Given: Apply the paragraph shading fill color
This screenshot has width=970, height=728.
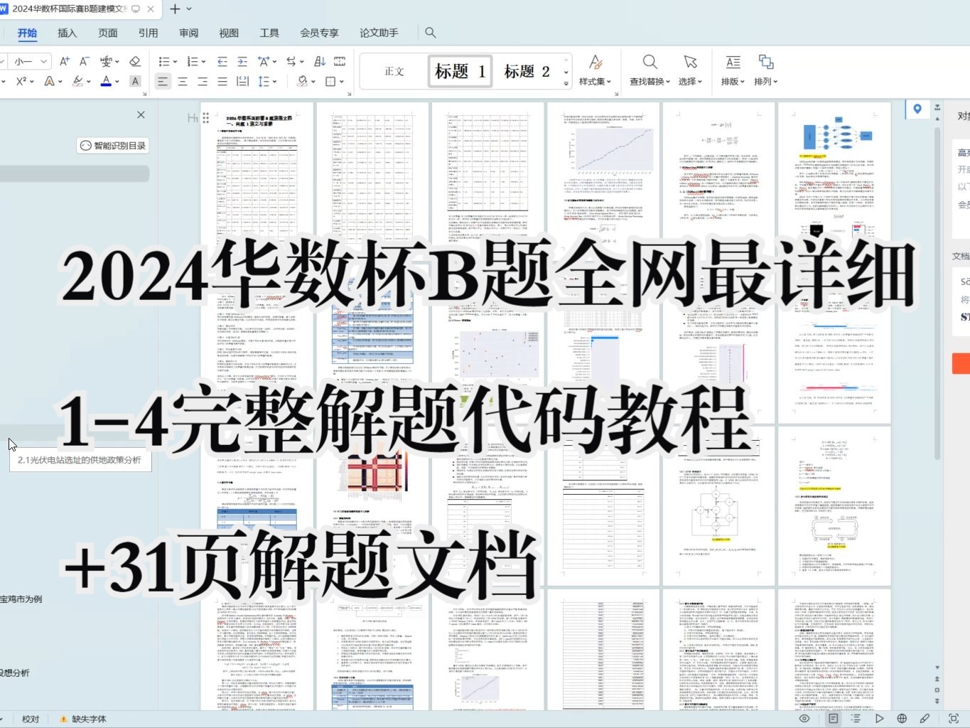Looking at the screenshot, I should coord(303,81).
